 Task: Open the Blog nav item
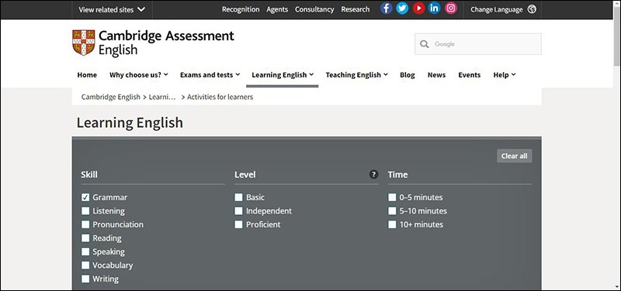click(407, 74)
